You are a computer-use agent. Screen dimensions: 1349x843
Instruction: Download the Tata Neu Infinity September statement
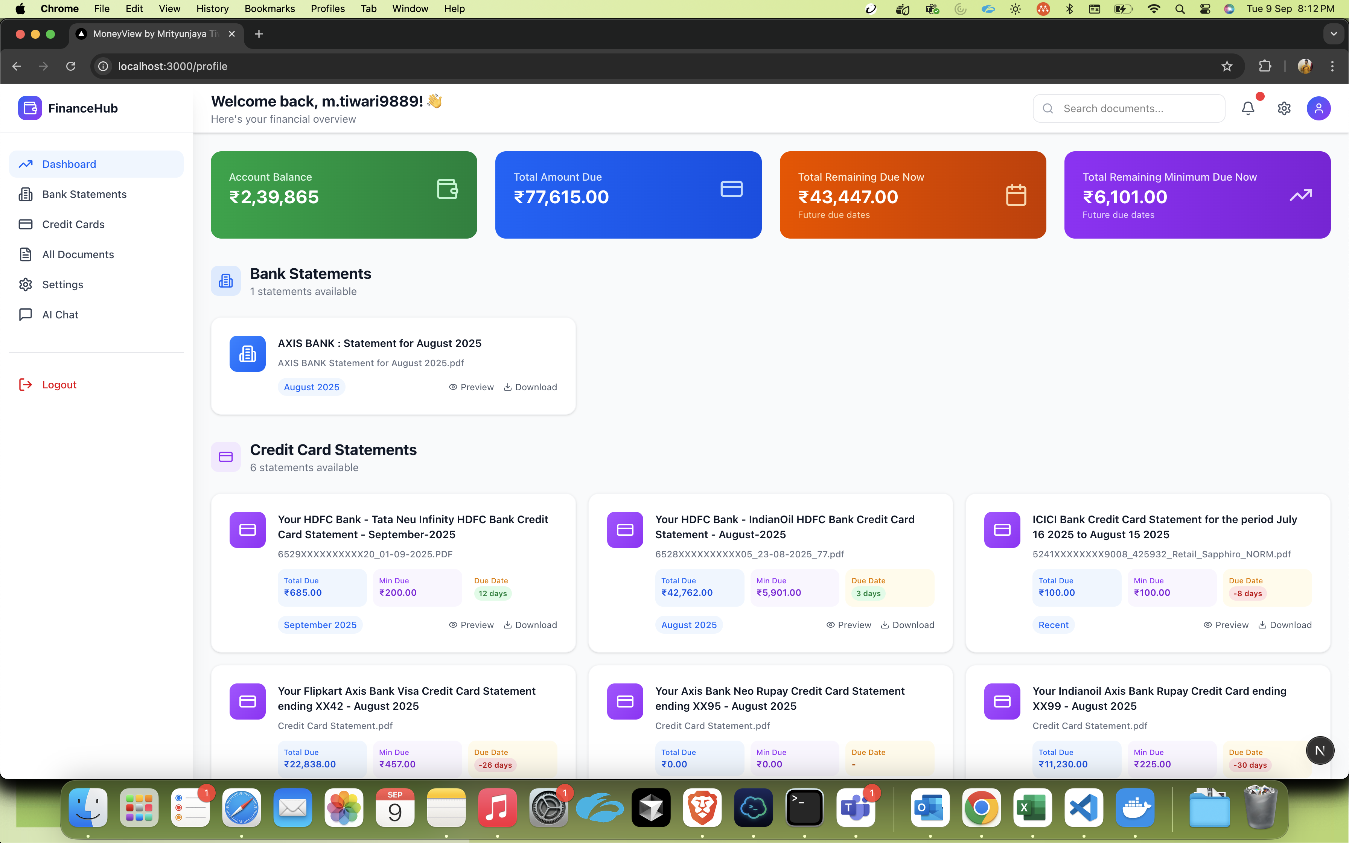[530, 625]
